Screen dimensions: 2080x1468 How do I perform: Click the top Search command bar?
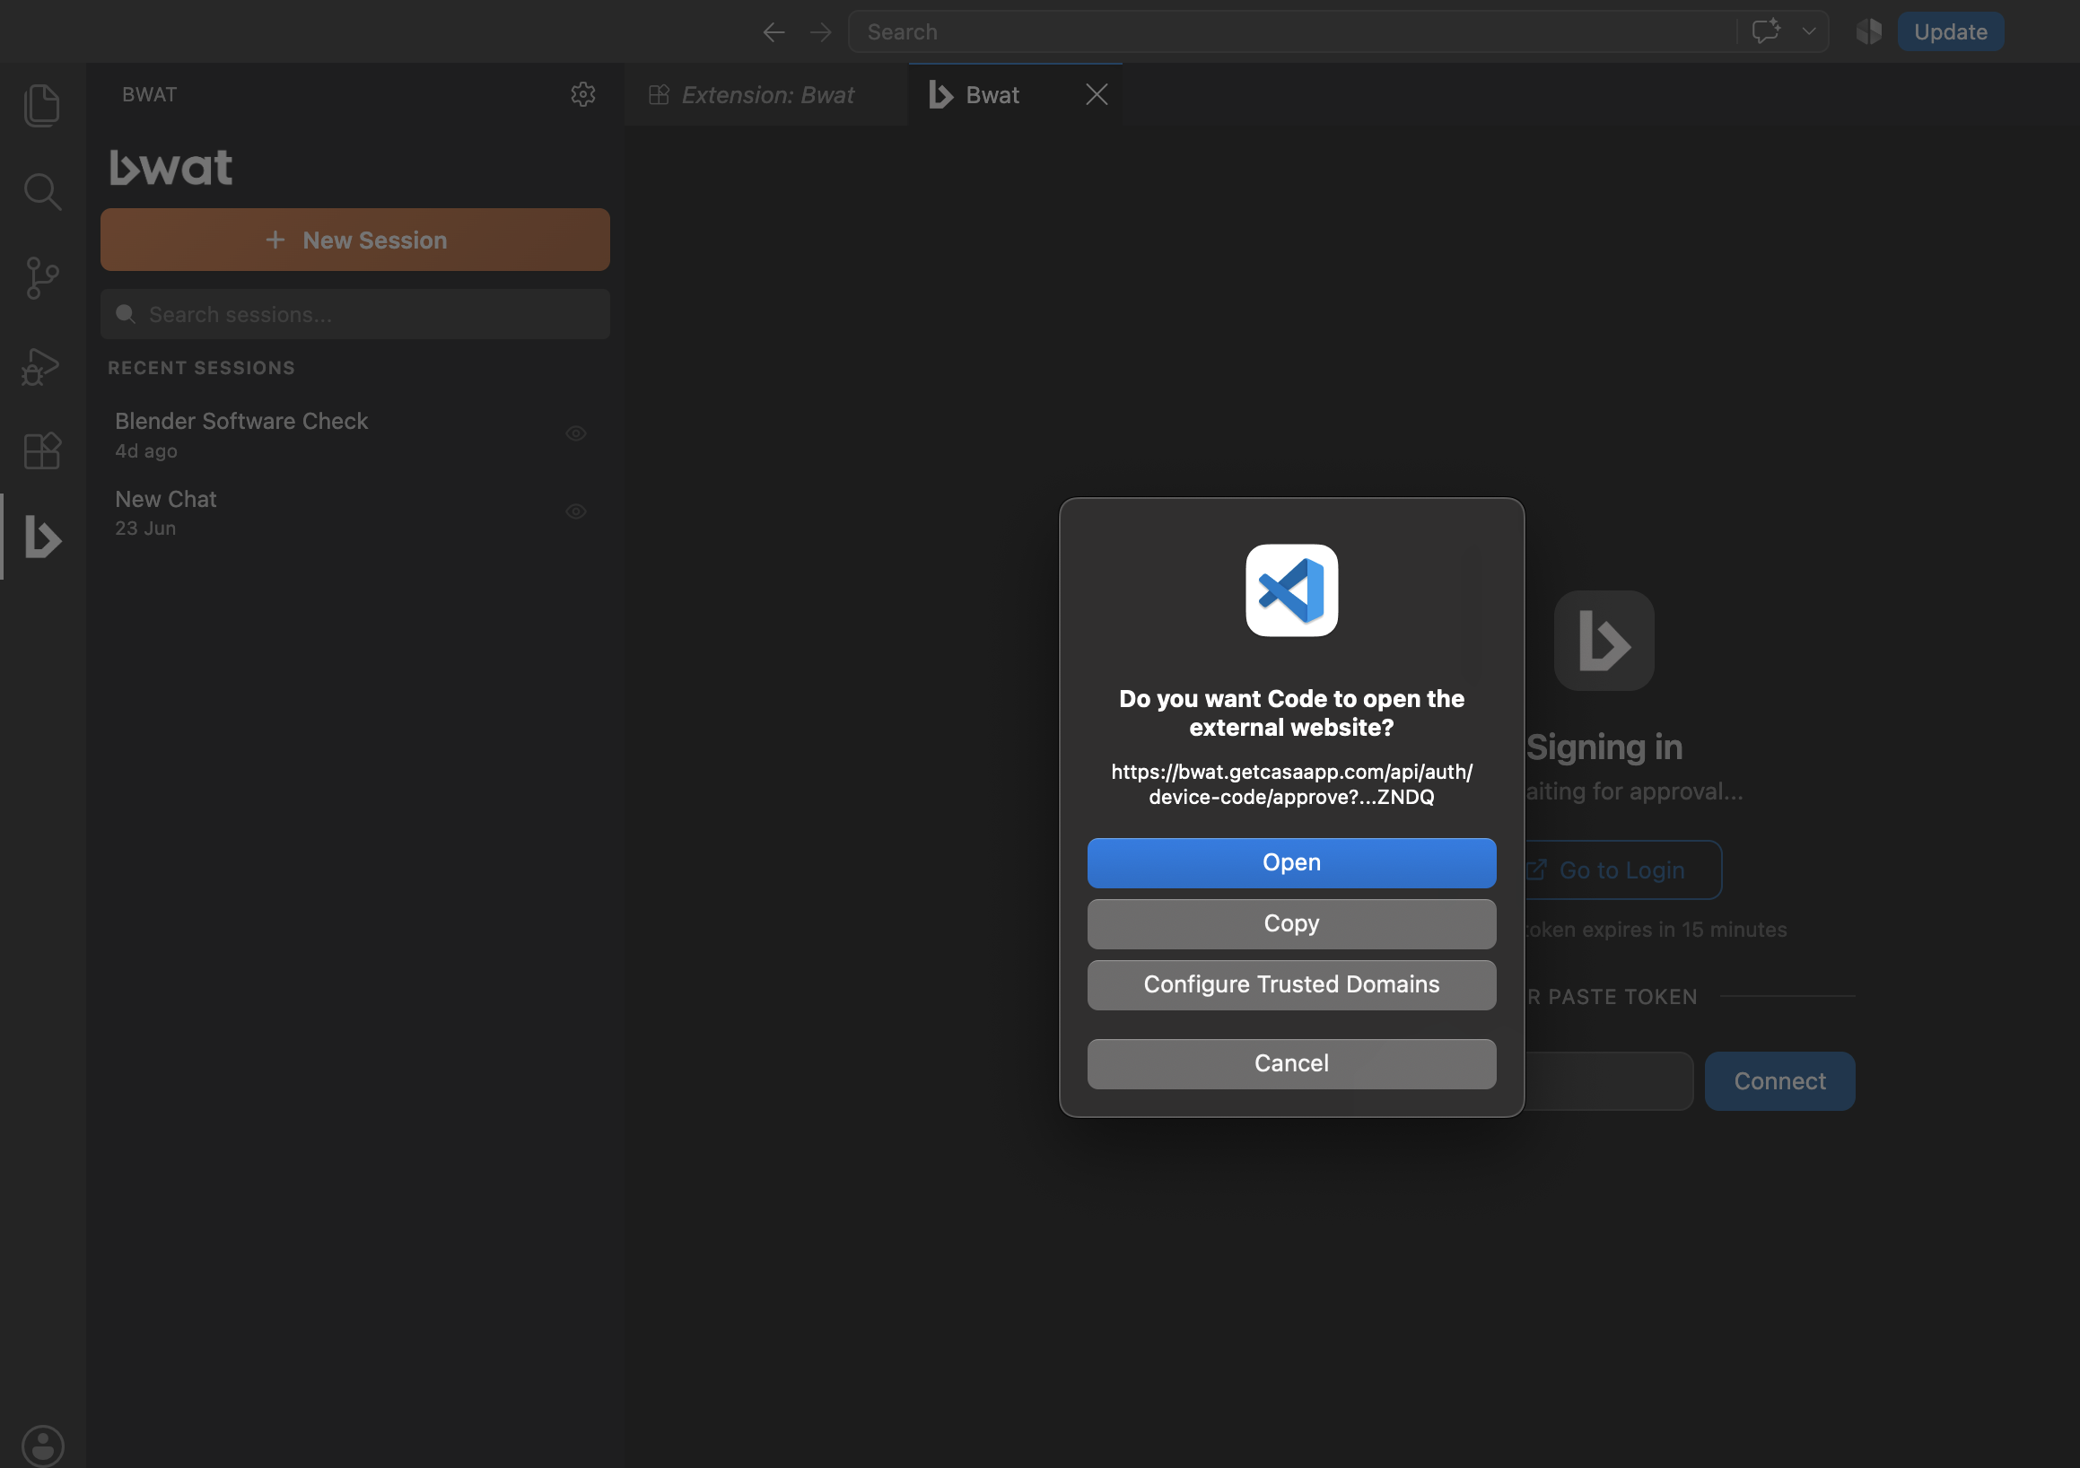(1292, 31)
